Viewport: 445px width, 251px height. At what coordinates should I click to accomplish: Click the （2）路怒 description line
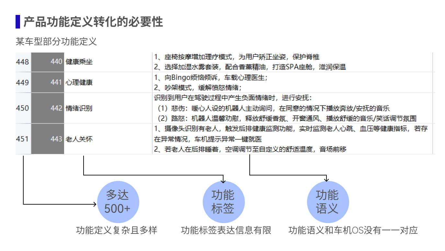[287, 118]
